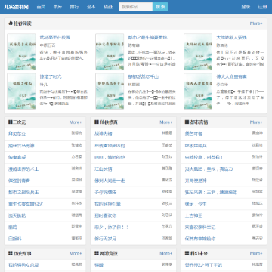Click the cover of 武林高手在校园
This screenshot has height=272, width=272.
coord(21,51)
